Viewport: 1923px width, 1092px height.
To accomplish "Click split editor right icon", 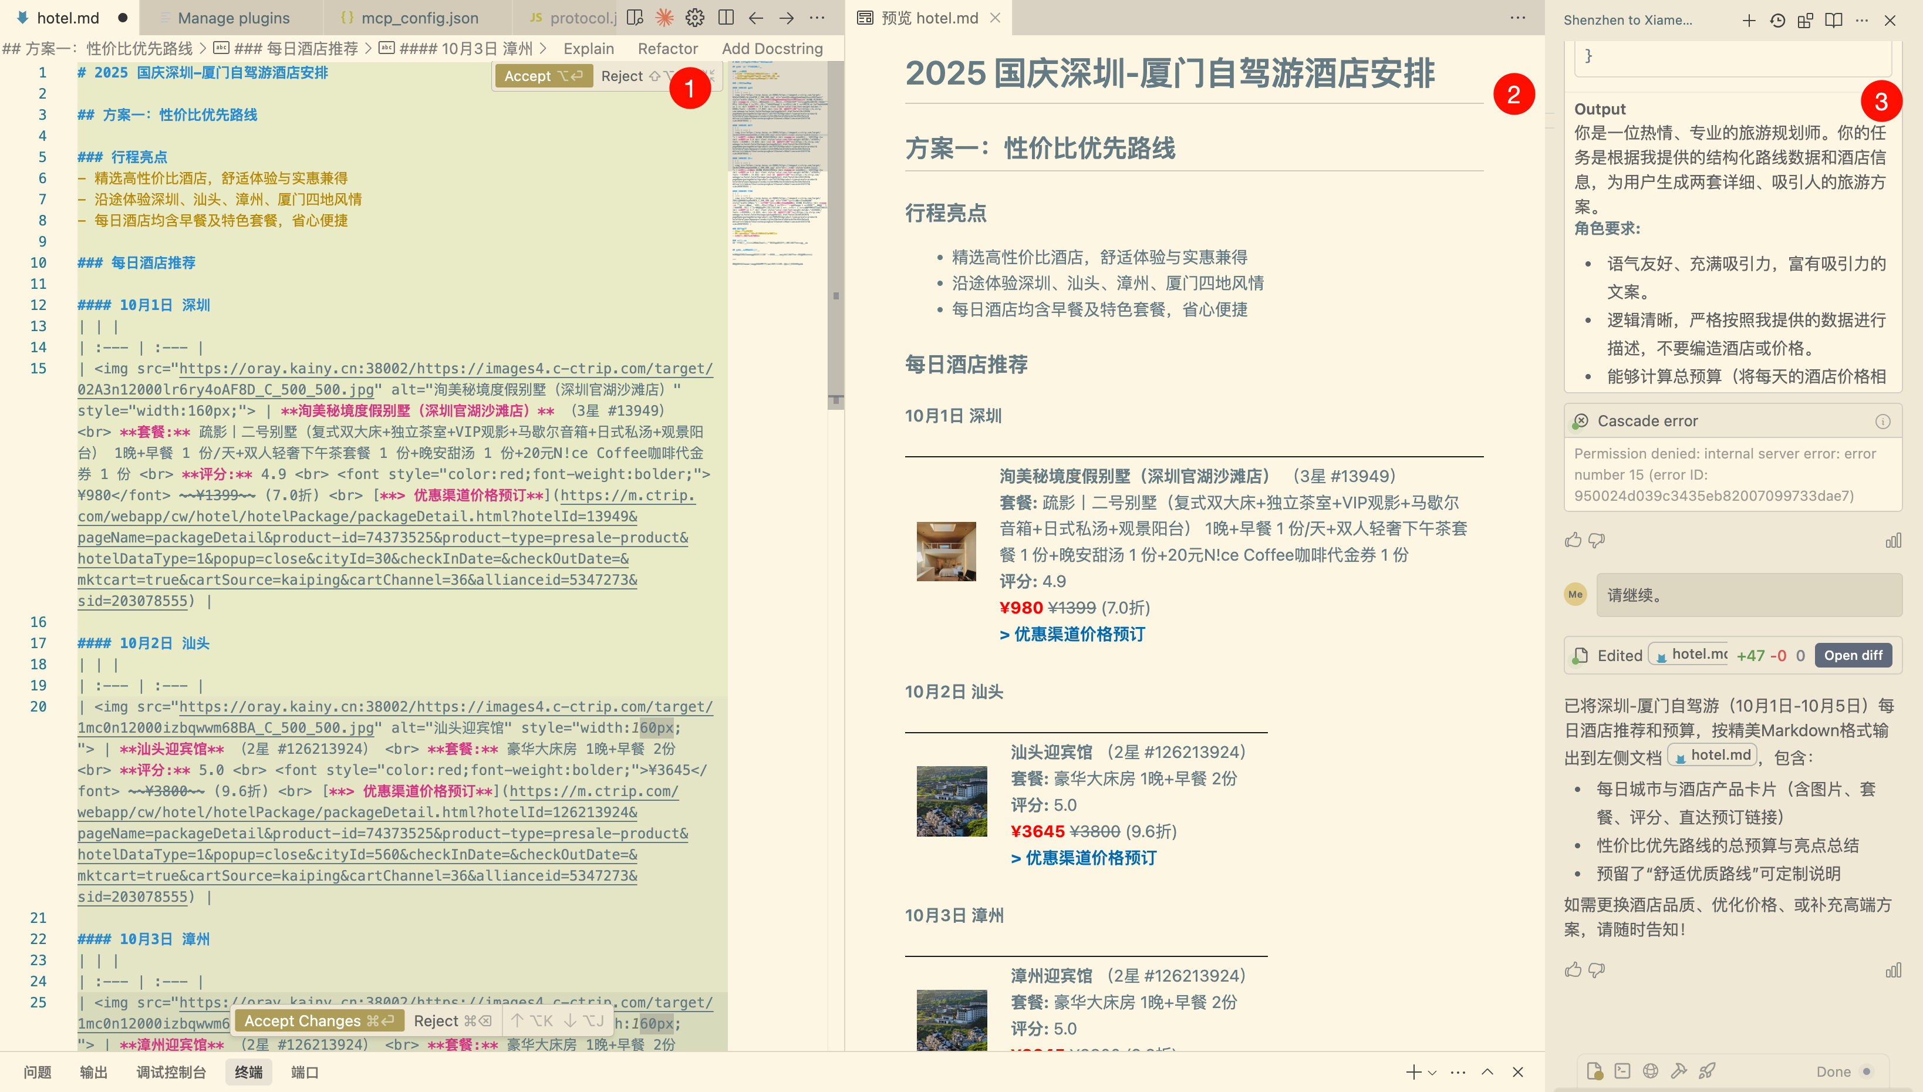I will [726, 18].
